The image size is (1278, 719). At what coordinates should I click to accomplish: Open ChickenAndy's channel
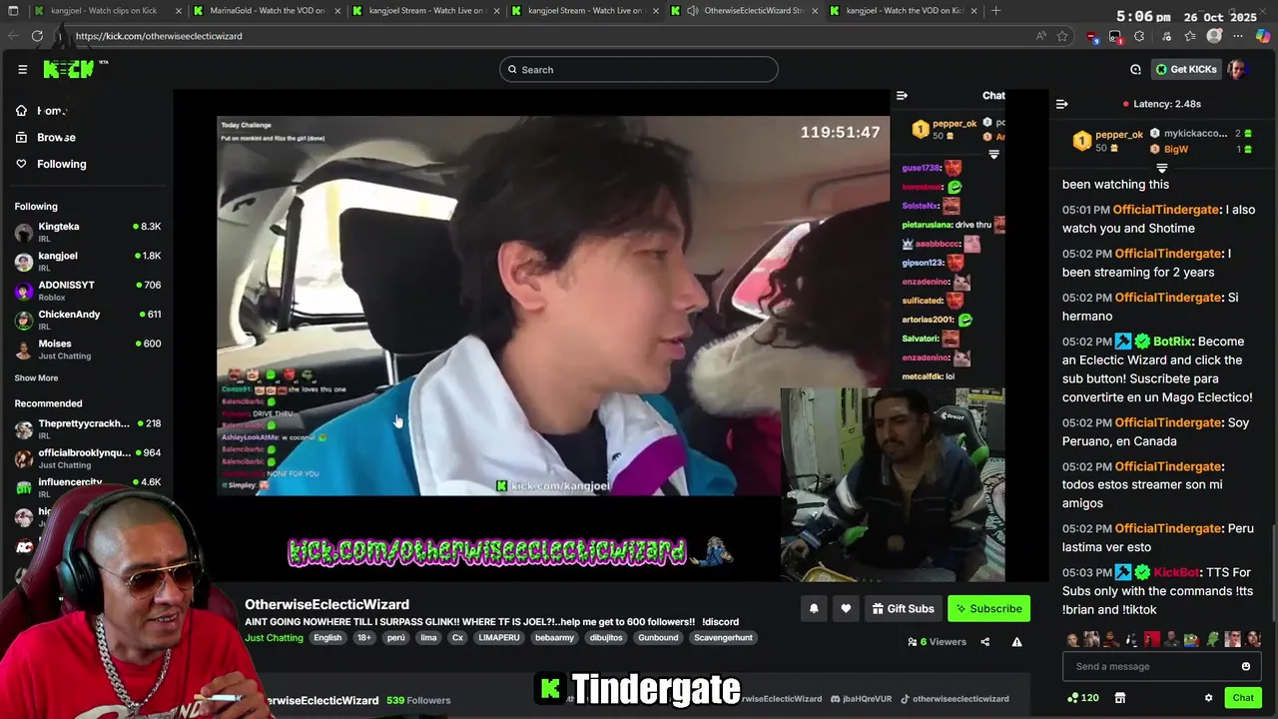[88, 319]
